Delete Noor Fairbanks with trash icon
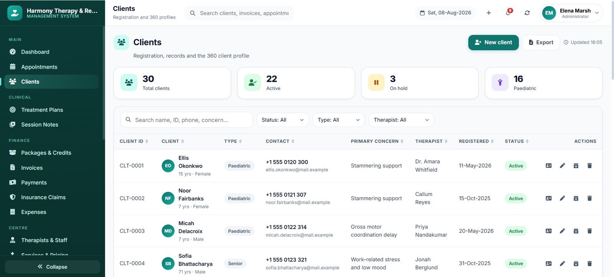The height and width of the screenshot is (277, 614). tap(589, 198)
